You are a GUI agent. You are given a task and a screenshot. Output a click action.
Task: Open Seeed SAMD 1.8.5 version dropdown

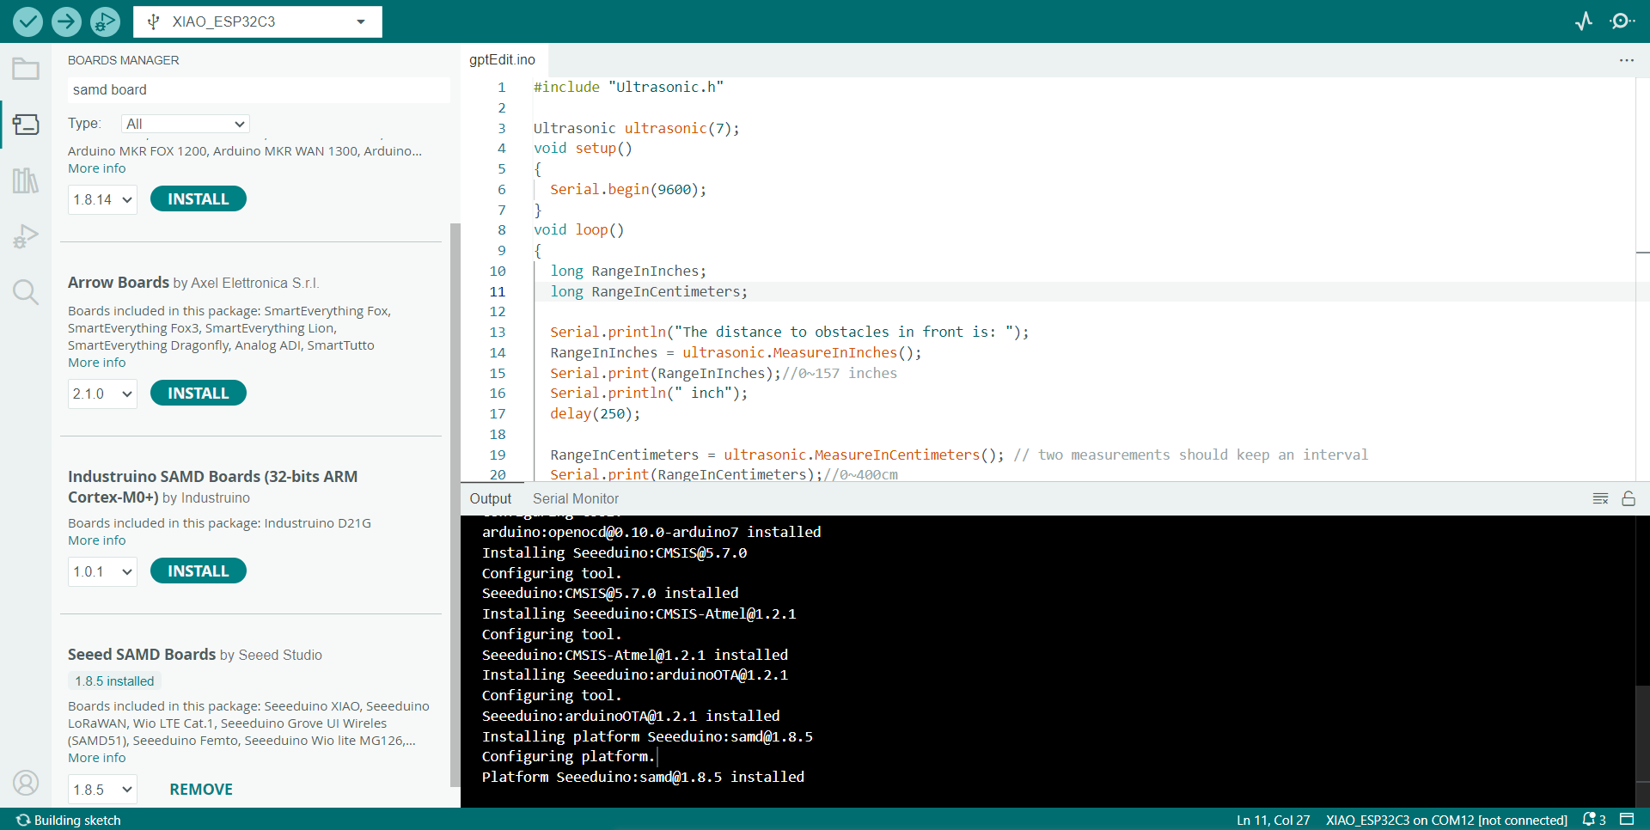[x=102, y=790]
